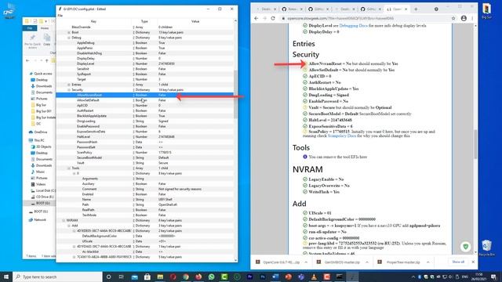502x282 pixels.
Task: Collapse the Debug dictionary row
Action: pyautogui.click(x=69, y=38)
